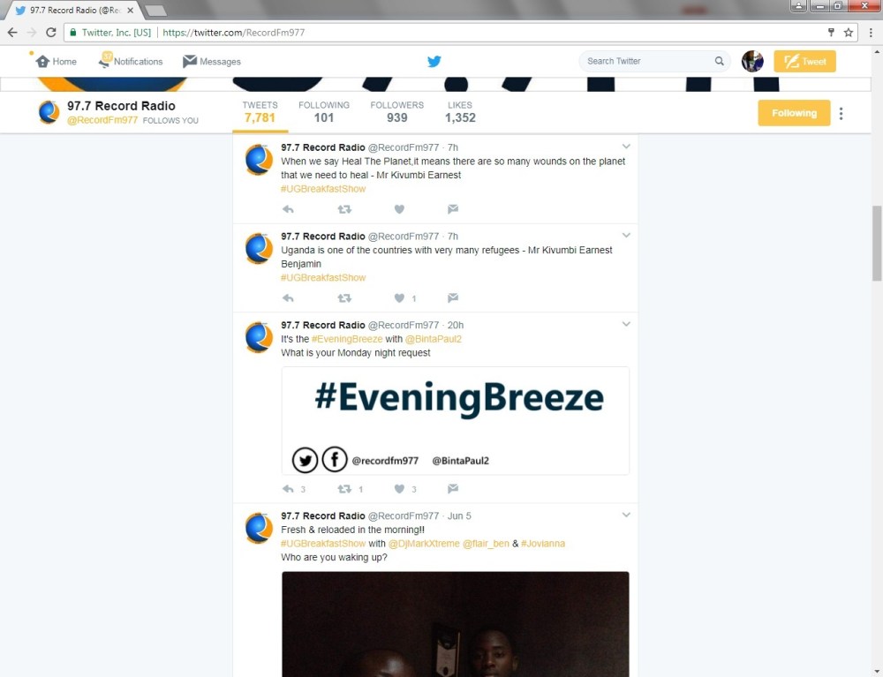Reply to the Heal The Planet tweet
This screenshot has height=677, width=883.
pos(288,209)
